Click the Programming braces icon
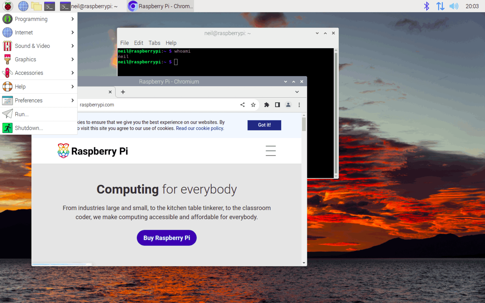The height and width of the screenshot is (303, 485). click(7, 19)
